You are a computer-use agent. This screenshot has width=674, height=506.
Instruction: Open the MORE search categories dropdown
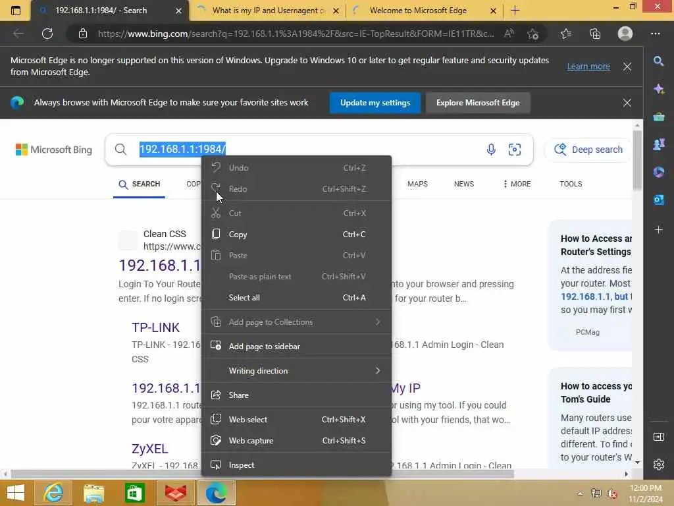tap(517, 184)
